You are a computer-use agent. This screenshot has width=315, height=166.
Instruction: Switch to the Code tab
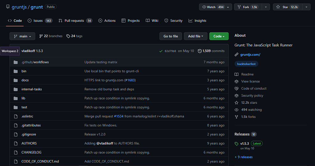point(15,21)
